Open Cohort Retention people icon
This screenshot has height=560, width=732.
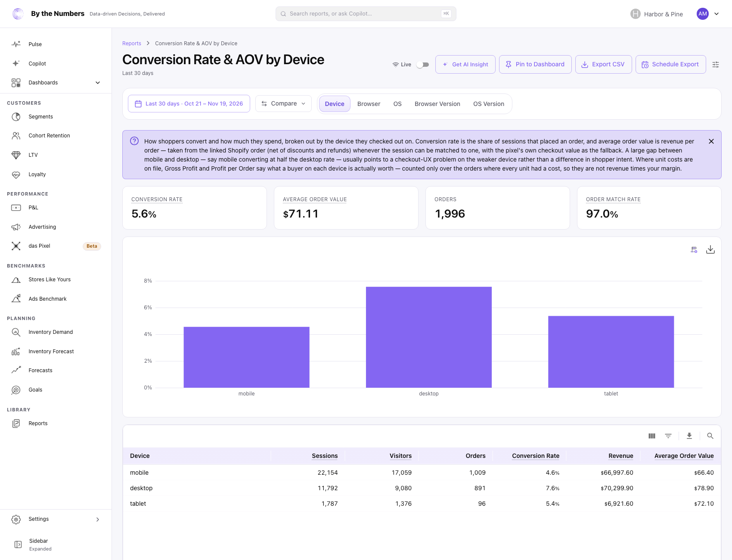click(x=16, y=136)
